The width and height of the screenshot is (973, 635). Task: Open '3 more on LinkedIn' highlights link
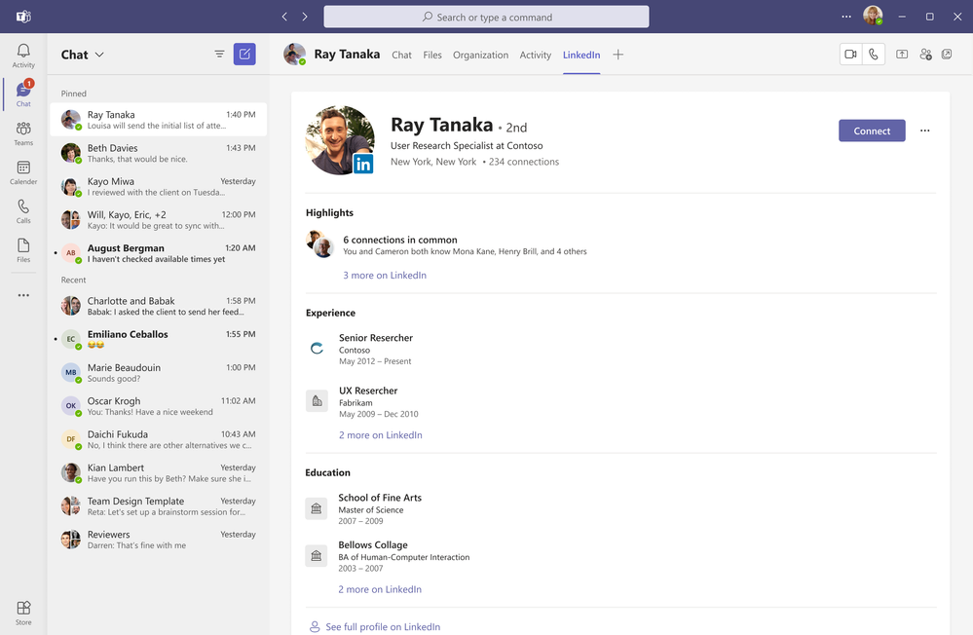point(385,275)
